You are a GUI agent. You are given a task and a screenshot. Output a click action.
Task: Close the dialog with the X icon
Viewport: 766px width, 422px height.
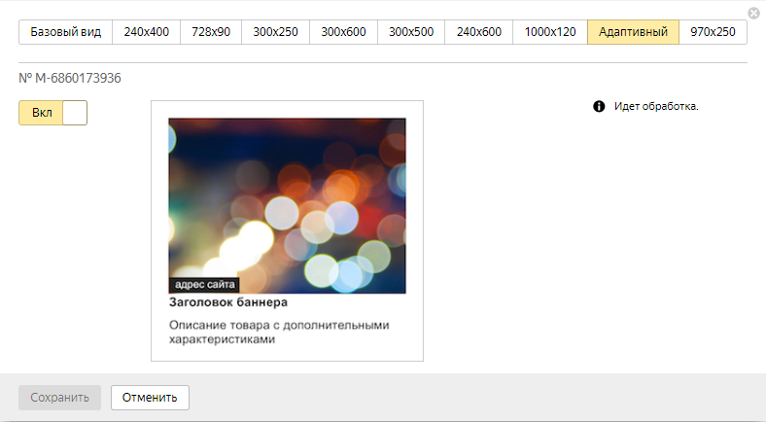point(753,14)
